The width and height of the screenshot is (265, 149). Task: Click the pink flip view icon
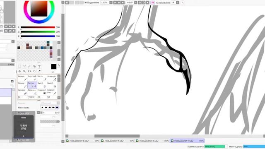(153, 2)
